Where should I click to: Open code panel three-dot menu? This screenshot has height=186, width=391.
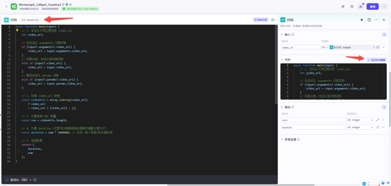coord(377,20)
